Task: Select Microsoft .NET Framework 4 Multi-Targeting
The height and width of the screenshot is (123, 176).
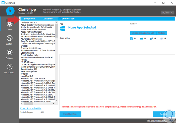Action: [x=38, y=81]
